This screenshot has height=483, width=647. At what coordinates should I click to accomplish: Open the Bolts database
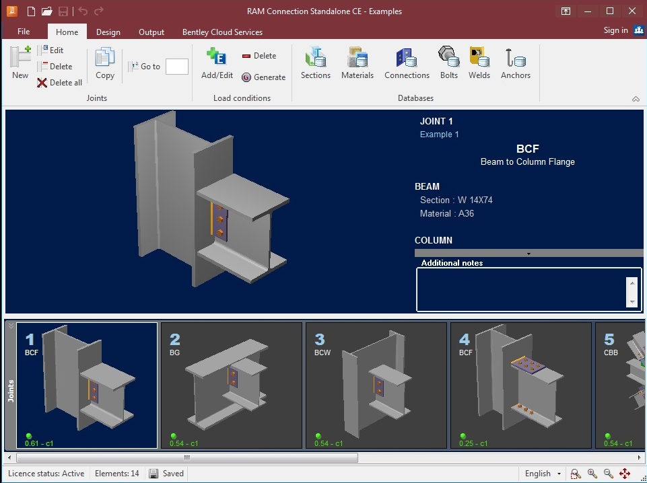[449, 63]
